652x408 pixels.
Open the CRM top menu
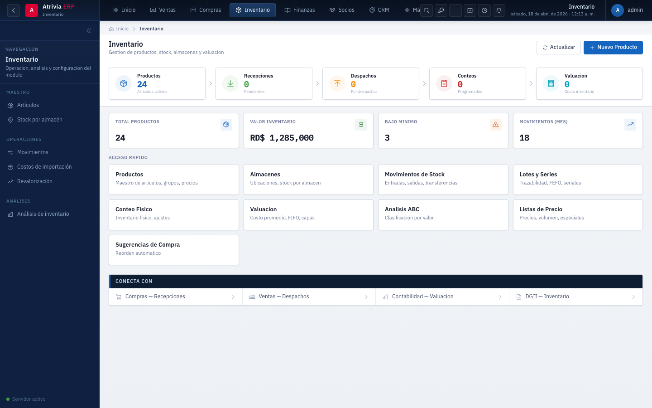click(x=379, y=10)
